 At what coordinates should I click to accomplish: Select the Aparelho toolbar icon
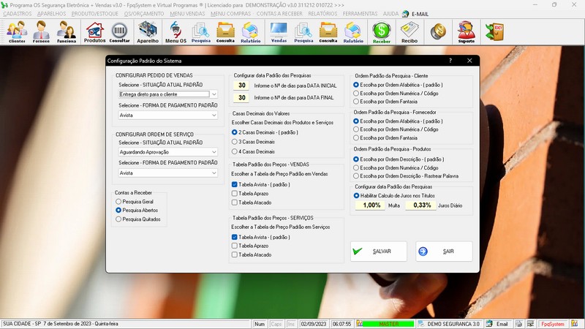[x=148, y=31]
